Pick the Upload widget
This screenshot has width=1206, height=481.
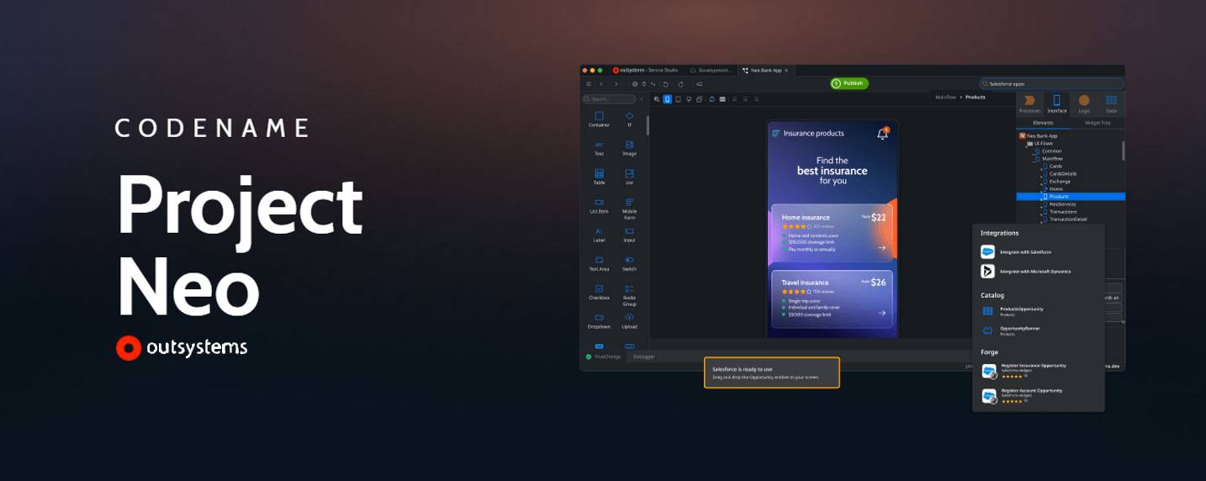click(629, 321)
